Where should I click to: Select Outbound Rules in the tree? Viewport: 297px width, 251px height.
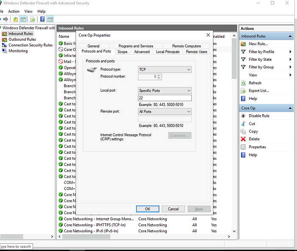tap(22, 39)
